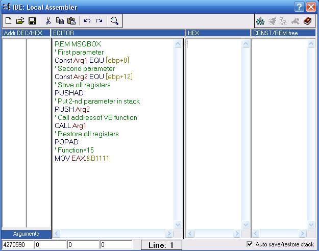Click the title bar question mark help button

(x=299, y=7)
